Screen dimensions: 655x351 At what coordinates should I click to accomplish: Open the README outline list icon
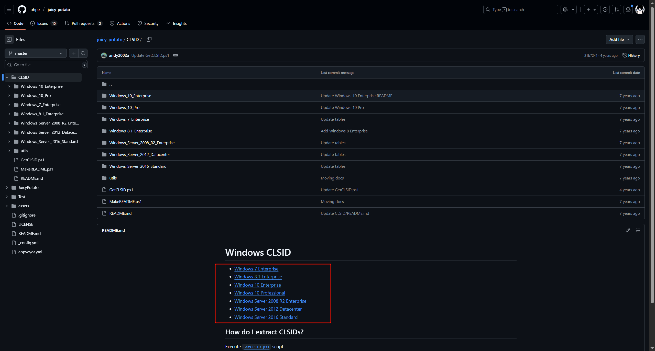coord(638,230)
